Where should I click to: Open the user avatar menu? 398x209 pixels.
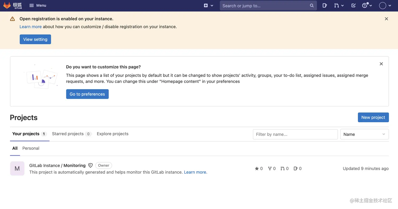coord(385,6)
